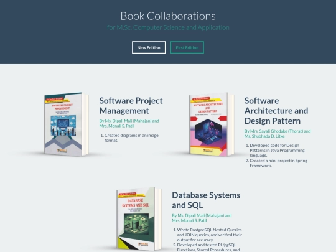This screenshot has height=252, width=336.
Task: Click 'Wrote PostgreSQL Nested Queries' list item
Action: coord(209,235)
